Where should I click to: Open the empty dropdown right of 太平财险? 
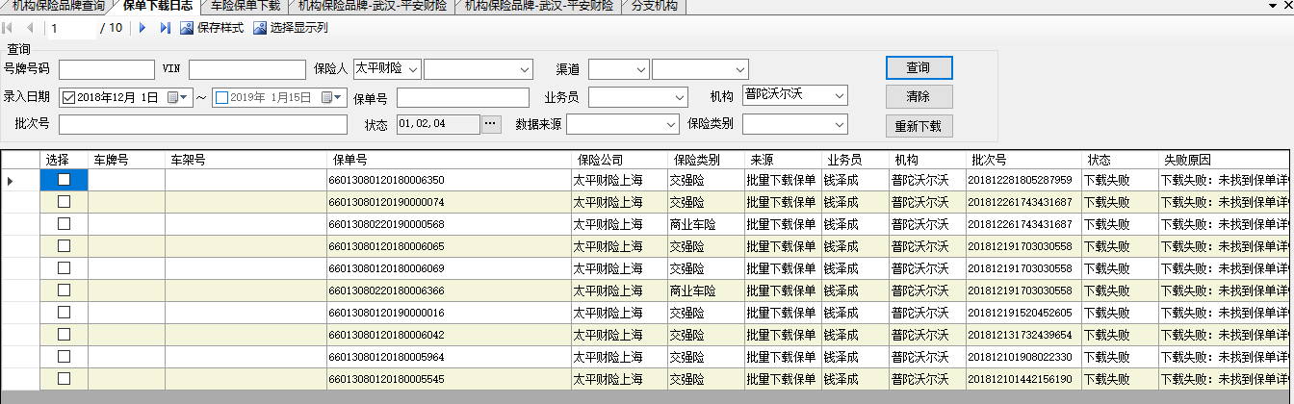point(479,68)
